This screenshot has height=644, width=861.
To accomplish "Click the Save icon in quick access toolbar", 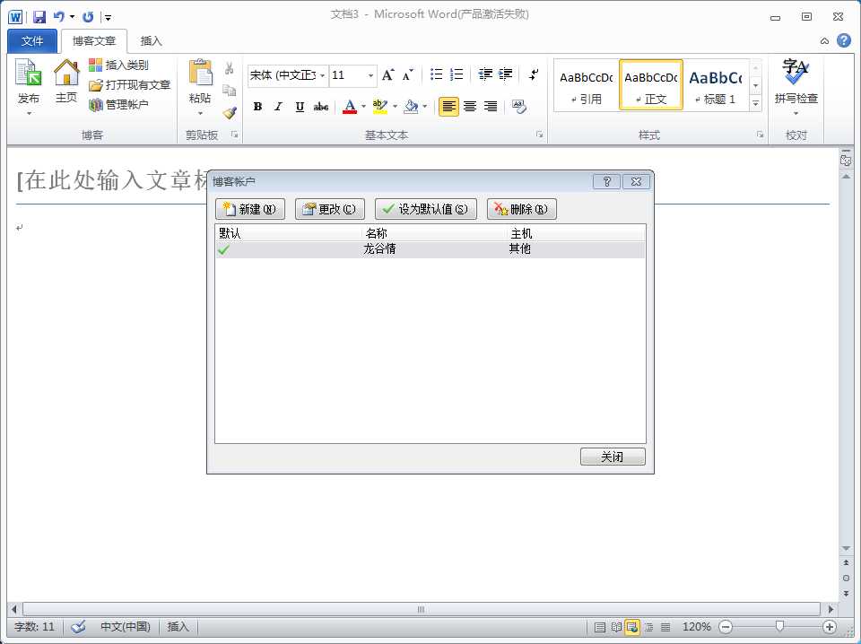I will (39, 17).
